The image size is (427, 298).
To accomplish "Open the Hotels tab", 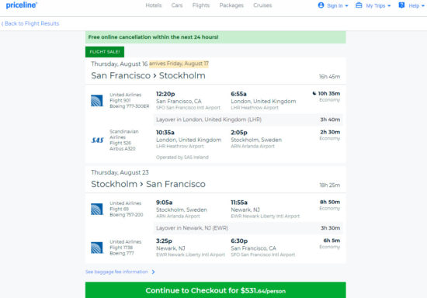I will pyautogui.click(x=154, y=5).
